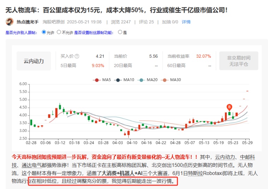Click 通达电气 stock link in article

point(32,165)
